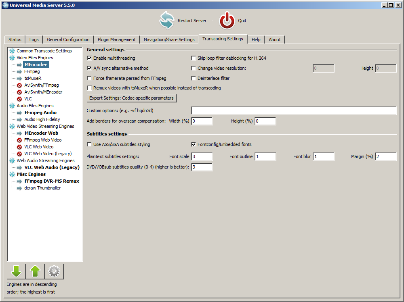Click the Restart Server icon
404x302 pixels.
click(167, 20)
